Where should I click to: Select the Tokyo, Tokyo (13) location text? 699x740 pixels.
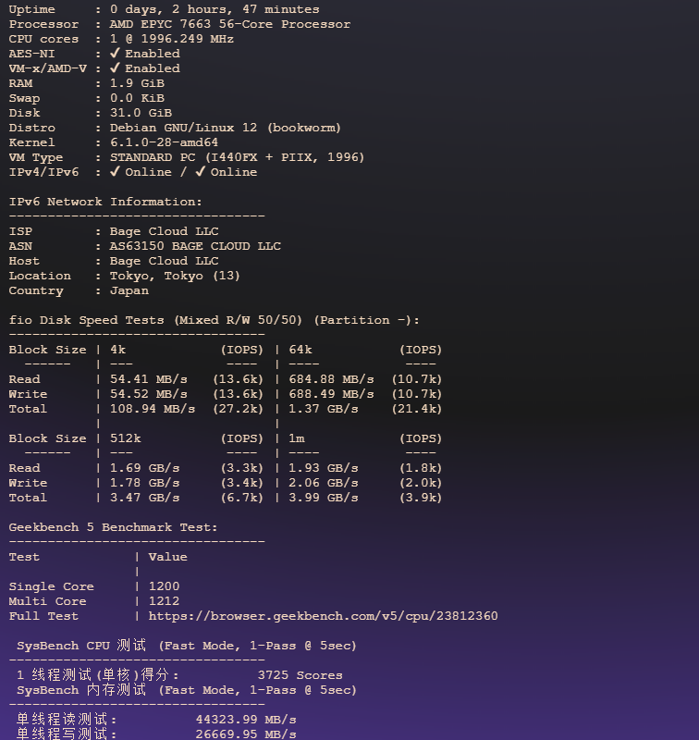tap(175, 276)
